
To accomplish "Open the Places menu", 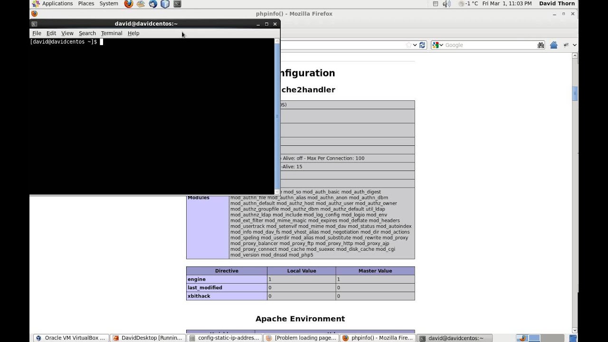I will tap(86, 4).
